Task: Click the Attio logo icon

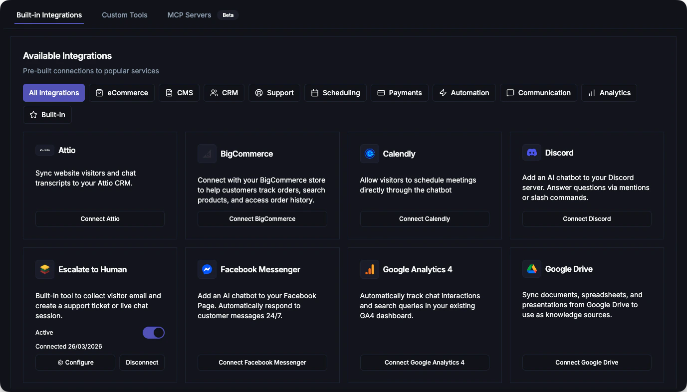Action: click(x=44, y=150)
